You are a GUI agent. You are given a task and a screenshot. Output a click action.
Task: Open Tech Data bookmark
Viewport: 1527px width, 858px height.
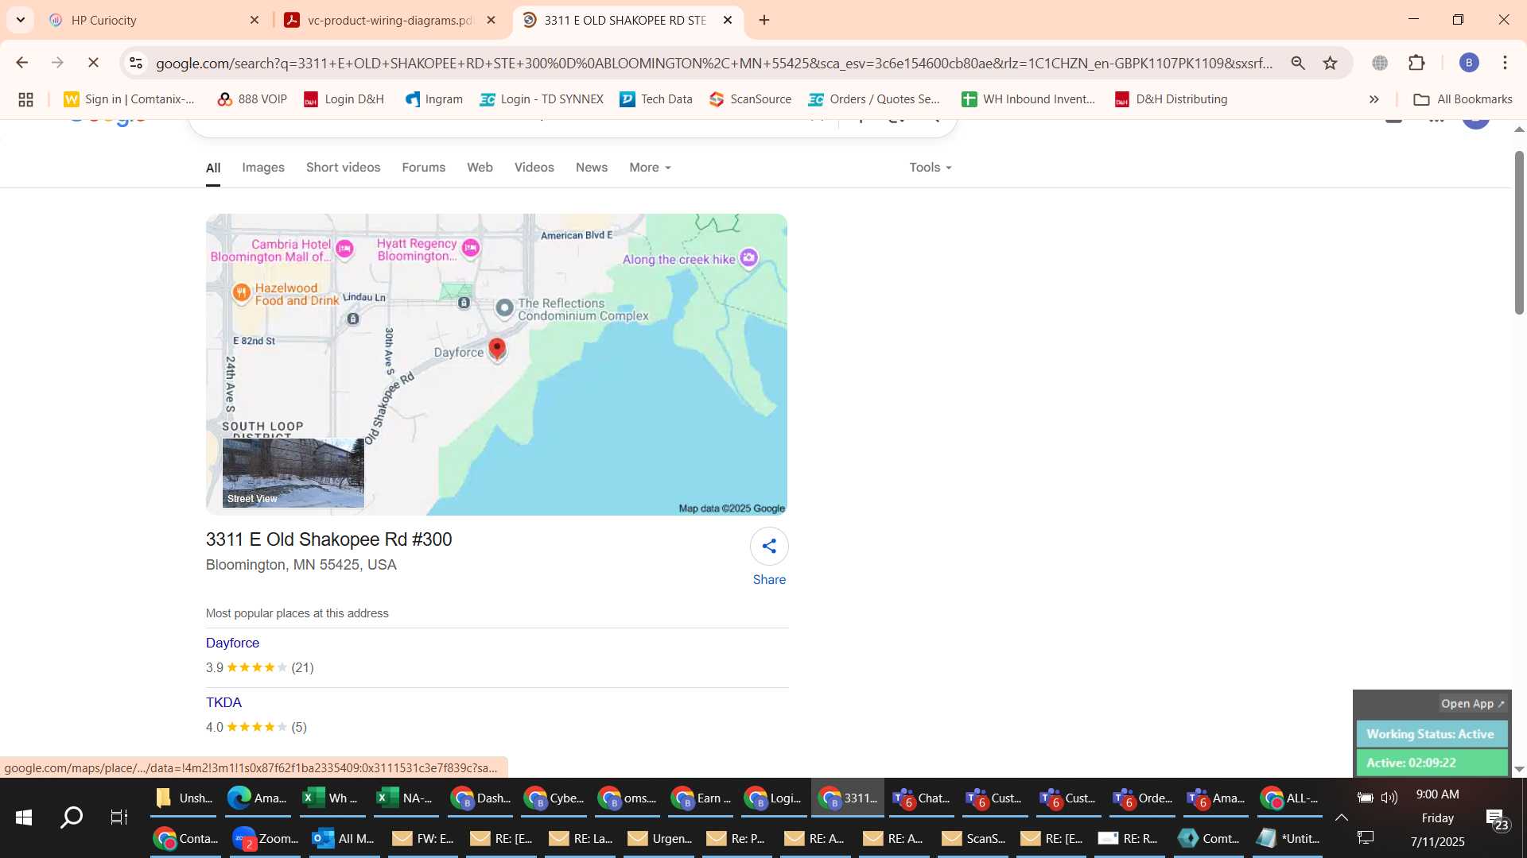click(x=656, y=99)
